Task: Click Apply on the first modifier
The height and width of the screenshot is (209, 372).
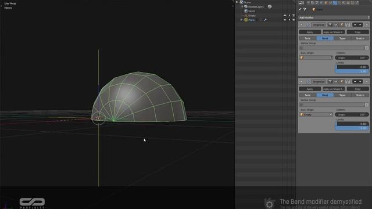Action: [310, 32]
